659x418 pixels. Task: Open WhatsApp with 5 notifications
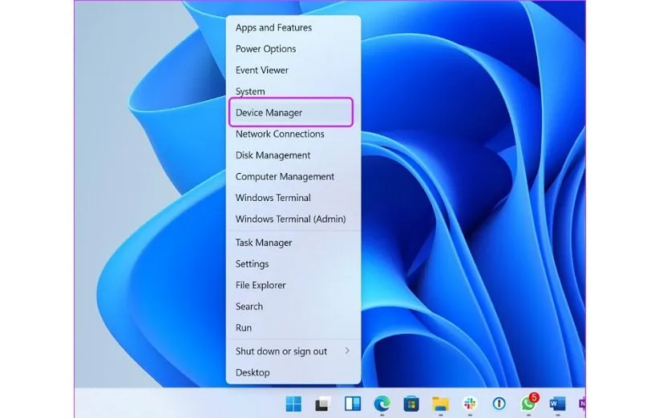coord(528,404)
